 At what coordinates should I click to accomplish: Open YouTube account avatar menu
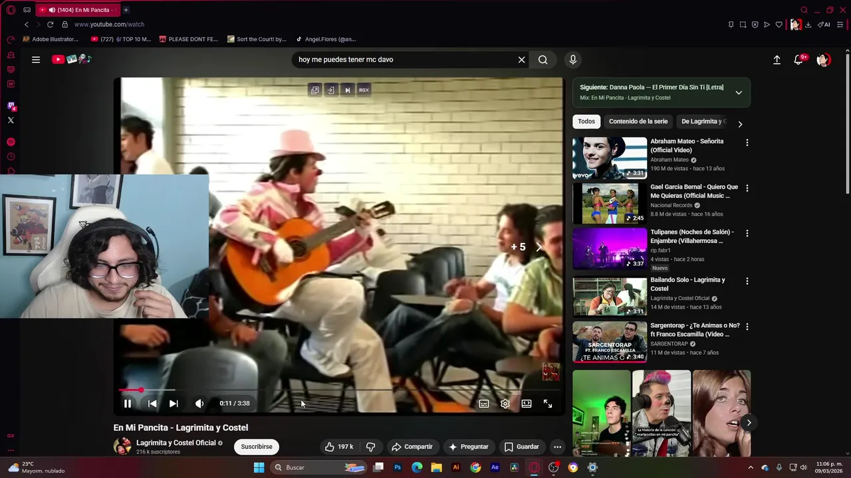[823, 60]
